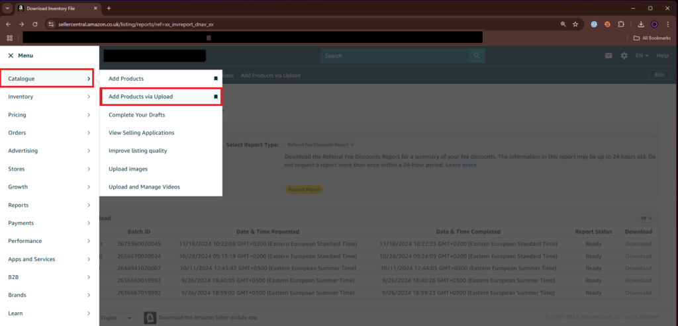Screen dimensions: 678x326
Task: Click the orange S extension icon
Action: 607,24
